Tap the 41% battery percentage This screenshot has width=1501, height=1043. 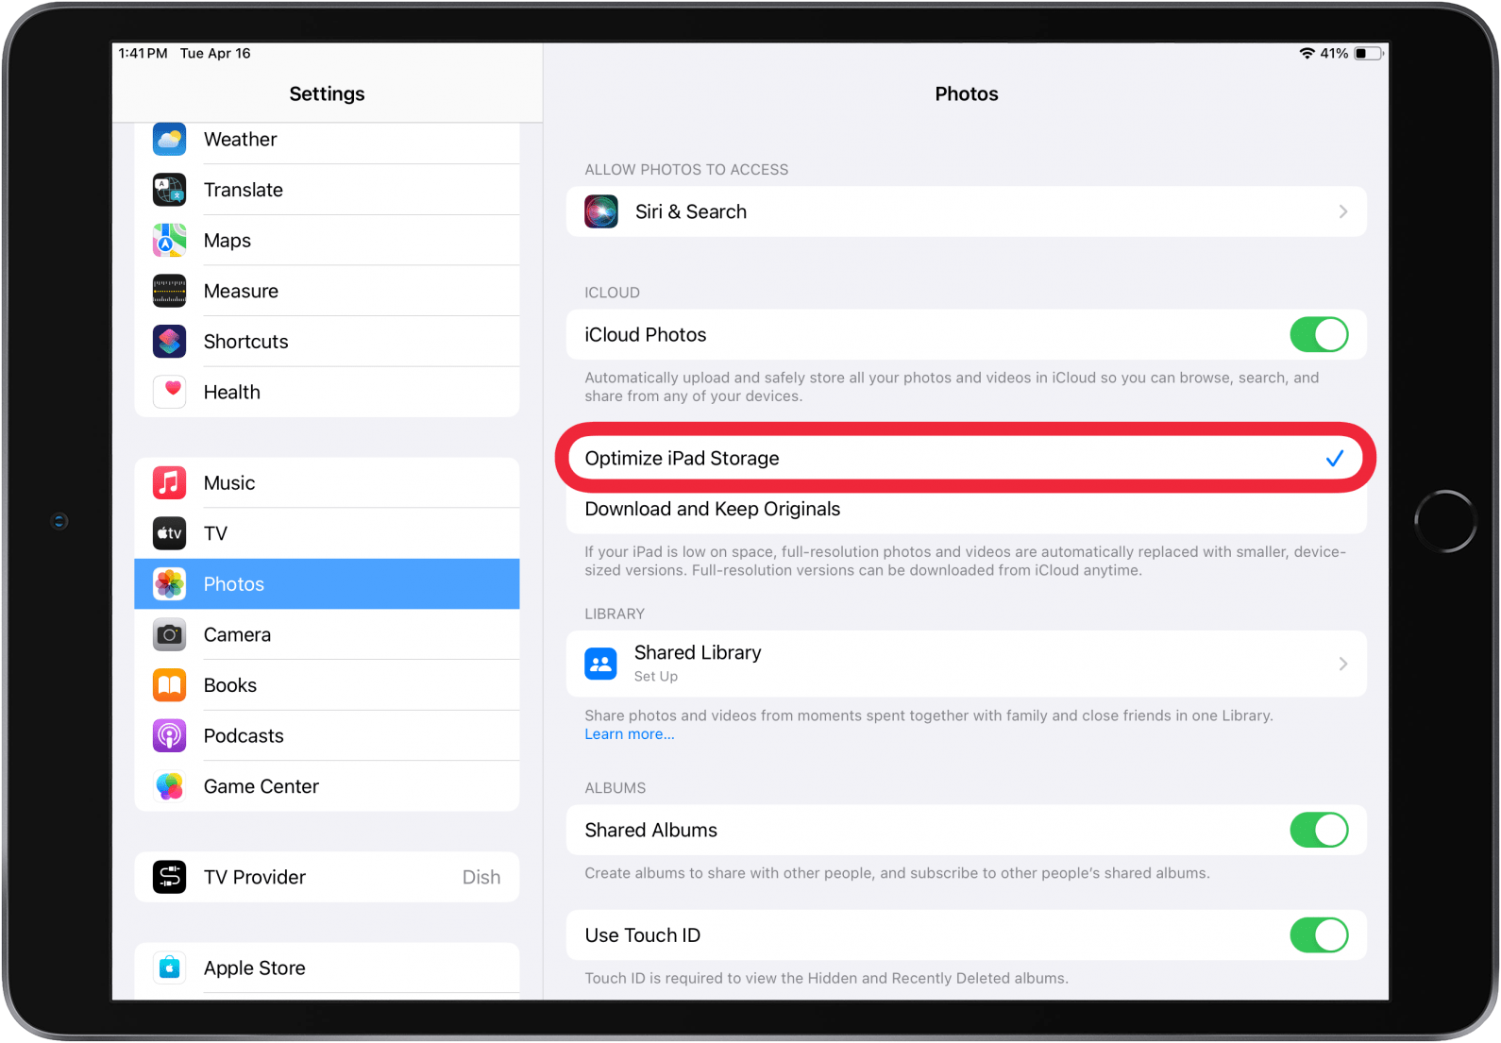1334,54
